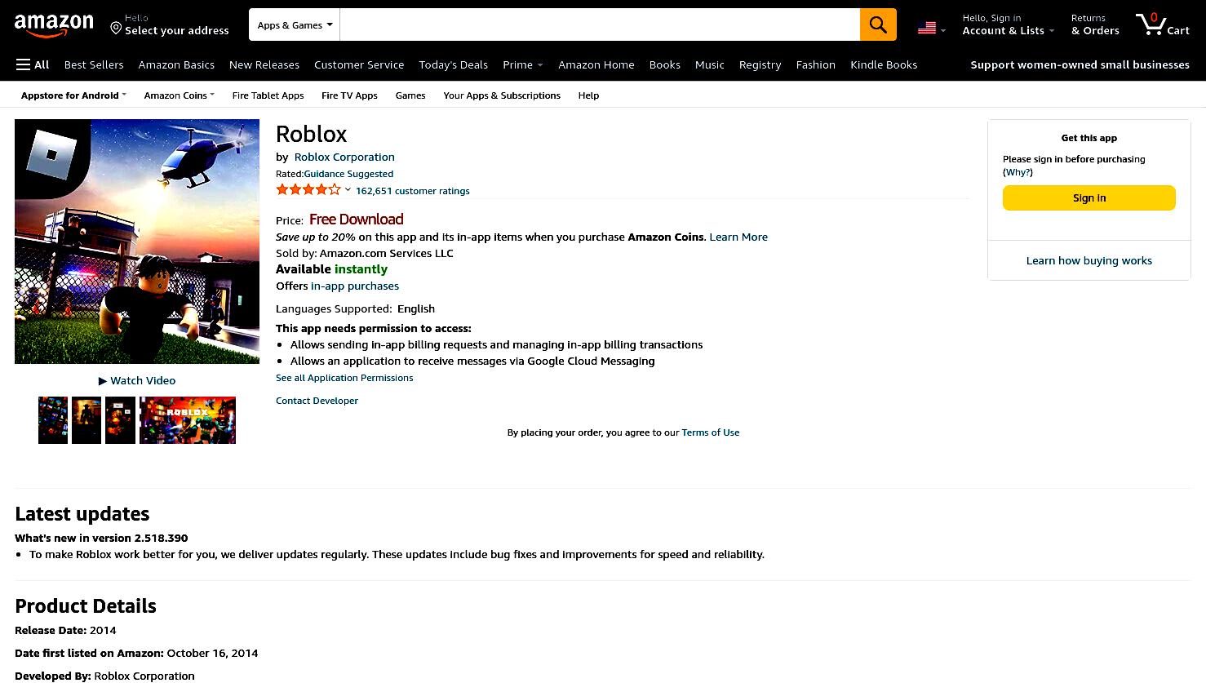Image resolution: width=1206 pixels, height=683 pixels.
Task: Open Registry
Action: click(x=760, y=64)
